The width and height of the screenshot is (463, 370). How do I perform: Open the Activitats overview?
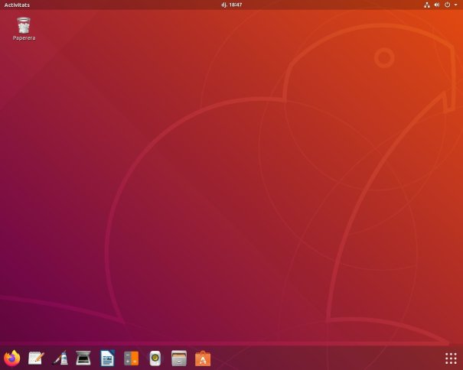click(17, 5)
